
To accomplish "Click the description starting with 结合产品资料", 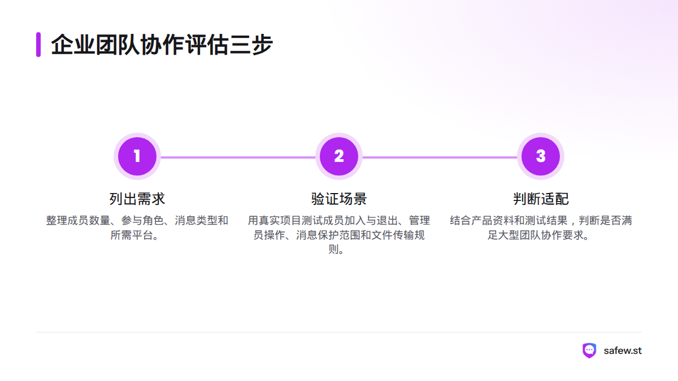I will [x=541, y=227].
